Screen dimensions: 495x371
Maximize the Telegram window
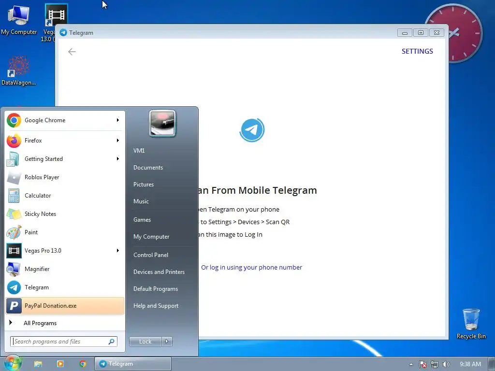[421, 32]
